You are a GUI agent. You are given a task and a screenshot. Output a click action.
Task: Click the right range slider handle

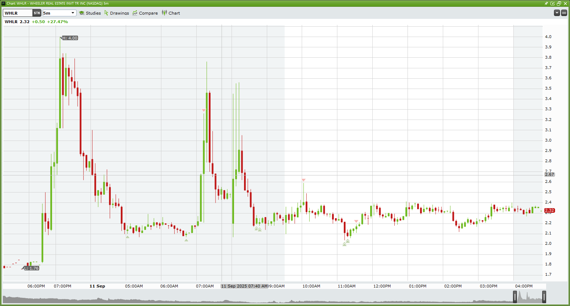pos(544,297)
